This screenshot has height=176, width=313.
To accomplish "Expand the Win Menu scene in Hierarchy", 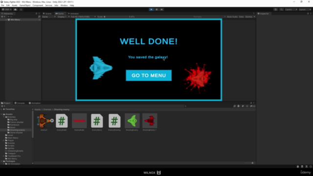I will tap(6, 20).
